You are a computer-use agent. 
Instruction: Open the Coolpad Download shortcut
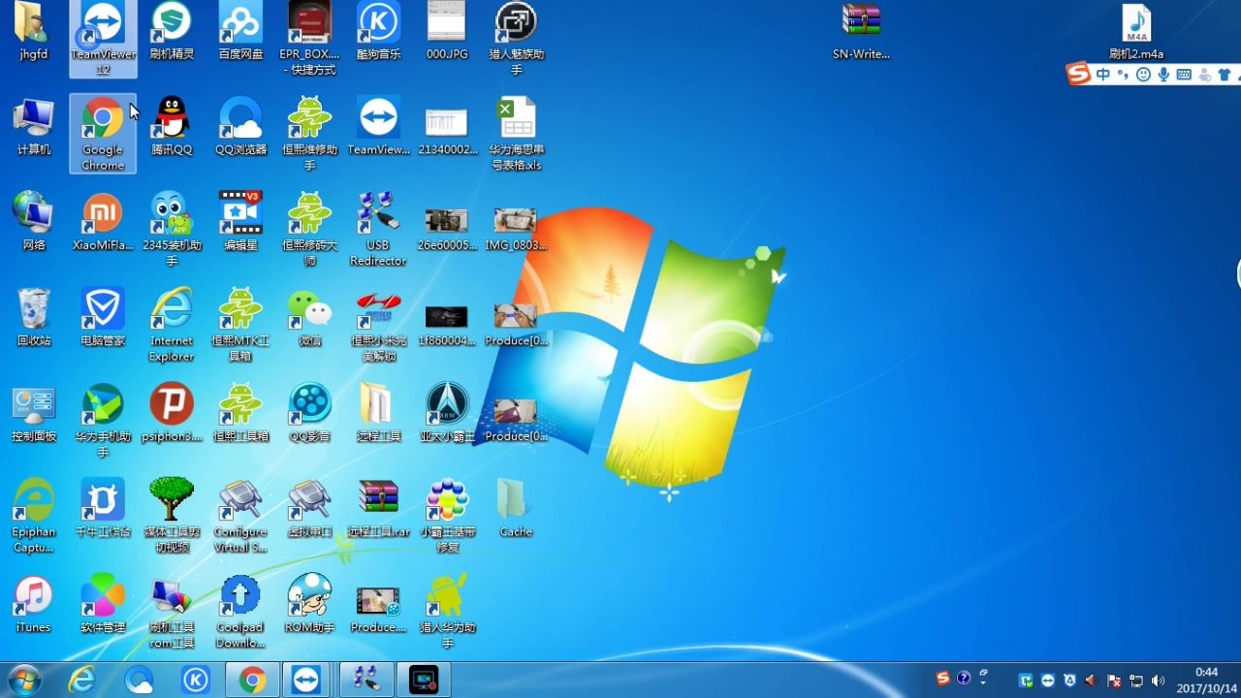click(240, 611)
